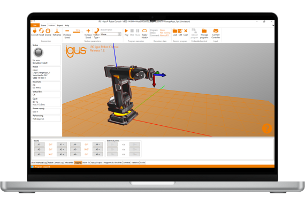Click the 'Not required' referencing text

click(x=39, y=119)
